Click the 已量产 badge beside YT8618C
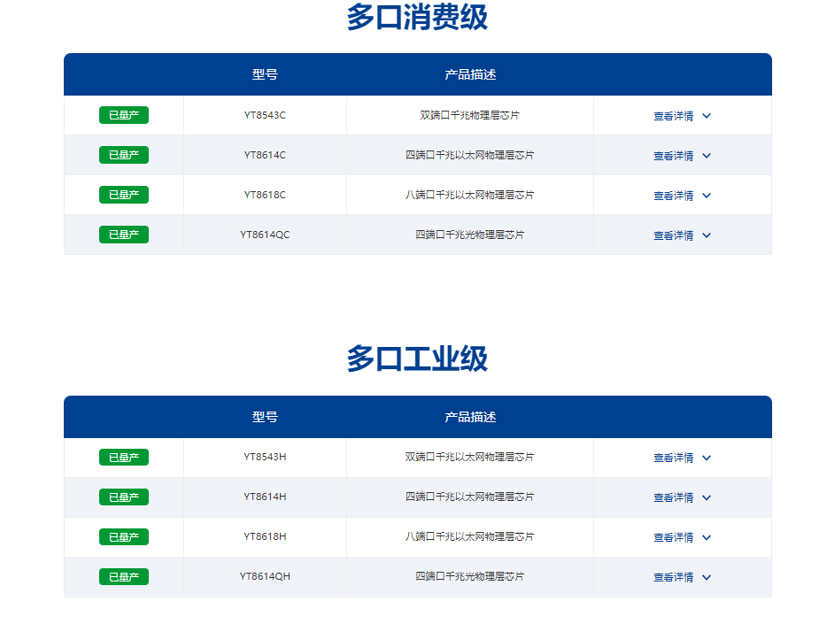This screenshot has height=624, width=827. point(124,195)
